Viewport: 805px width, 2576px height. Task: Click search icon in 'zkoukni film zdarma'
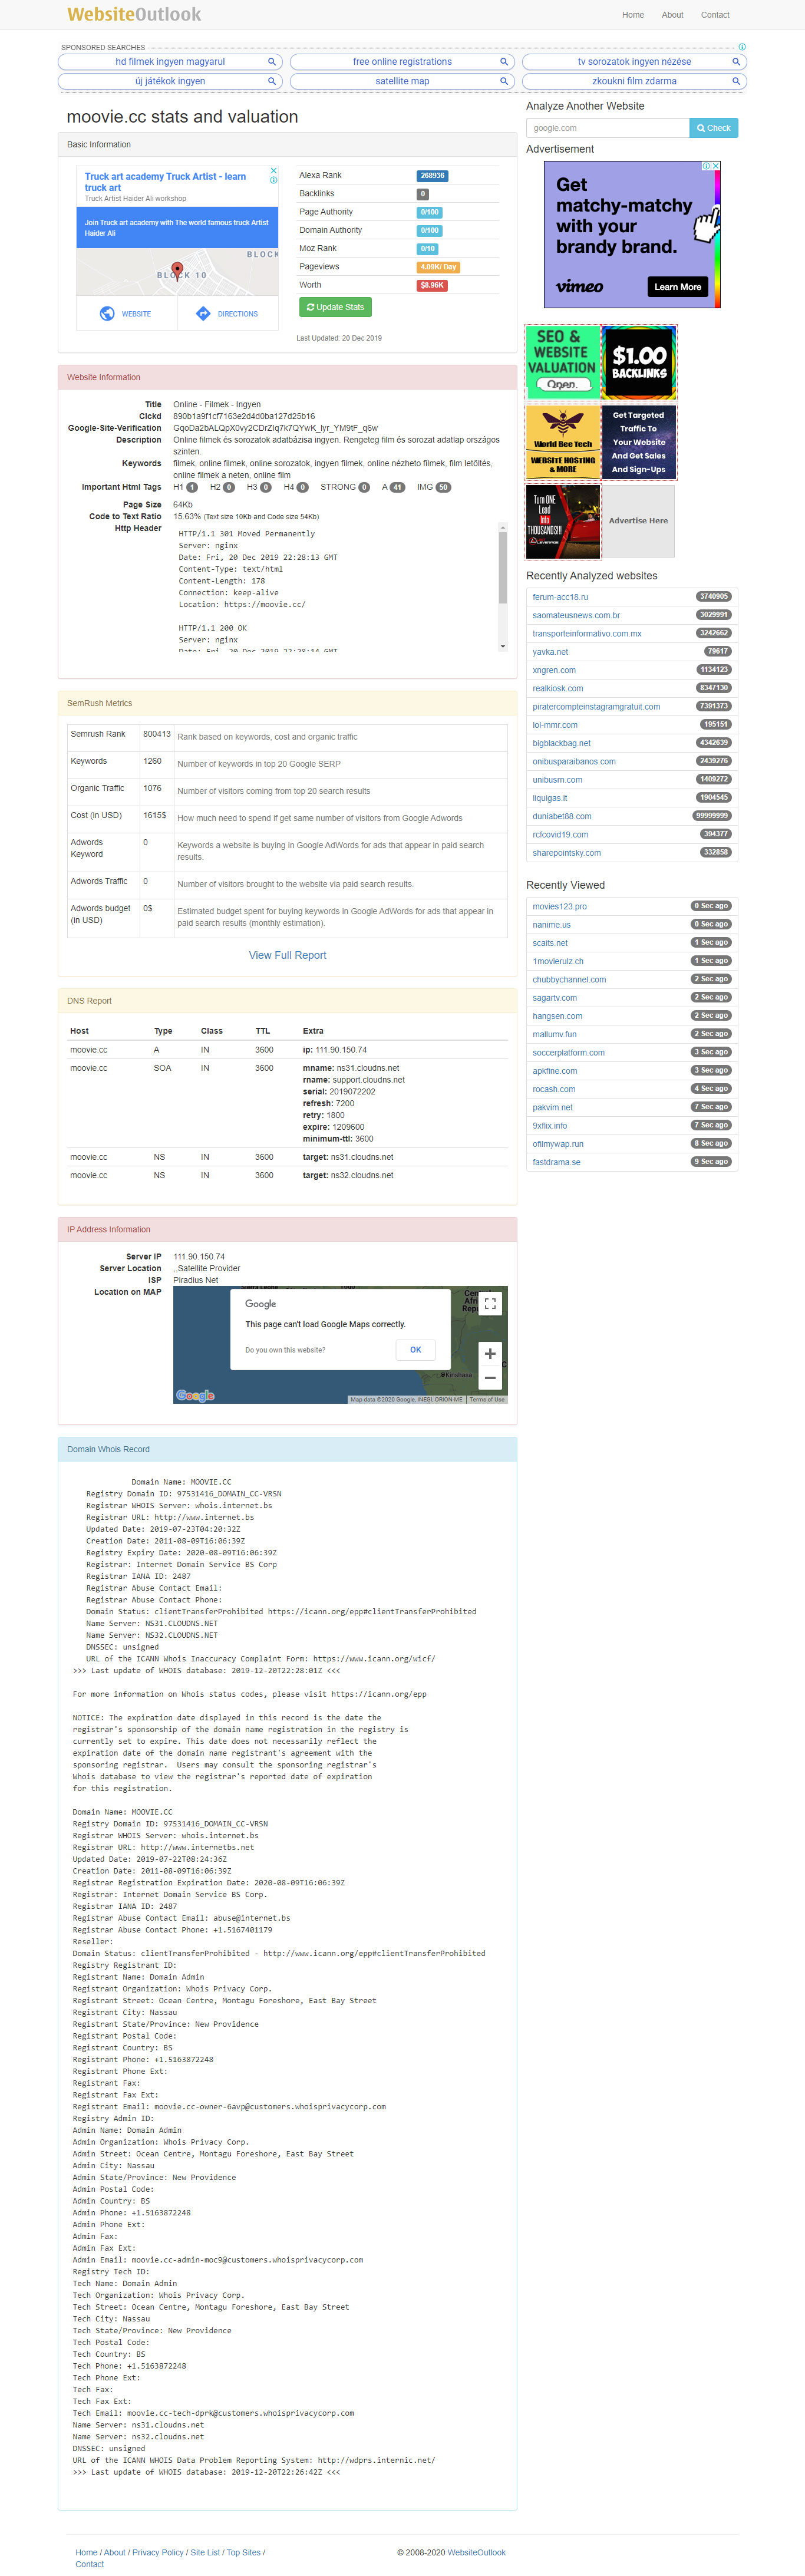(736, 82)
